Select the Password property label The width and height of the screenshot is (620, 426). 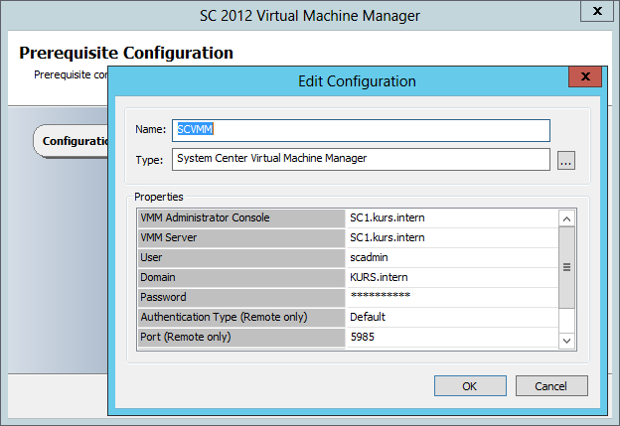[241, 297]
